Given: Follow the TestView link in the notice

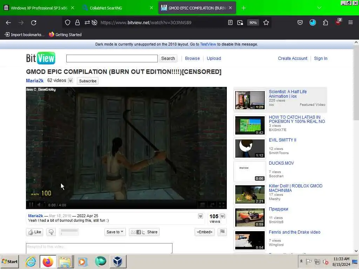Looking at the screenshot, I should (x=208, y=44).
